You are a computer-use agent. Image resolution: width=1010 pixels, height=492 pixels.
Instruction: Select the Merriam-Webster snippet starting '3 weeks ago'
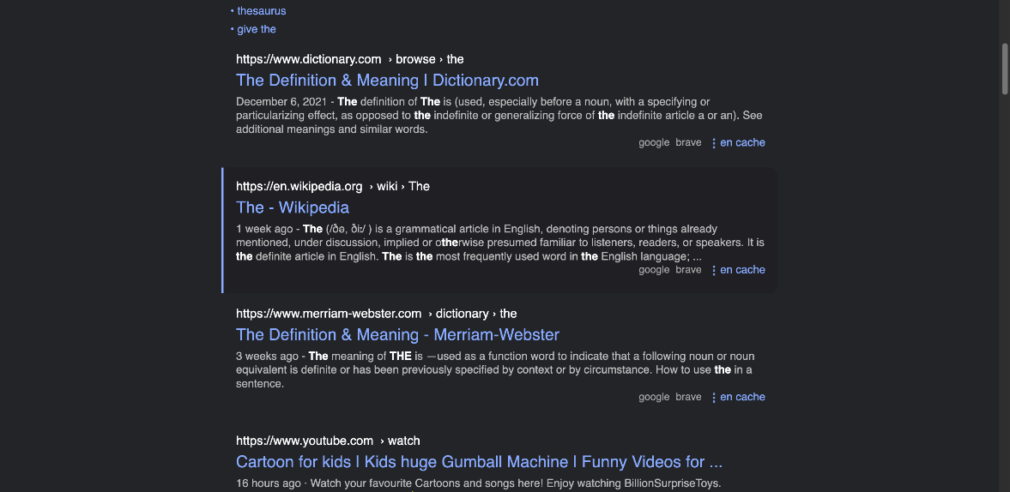494,370
